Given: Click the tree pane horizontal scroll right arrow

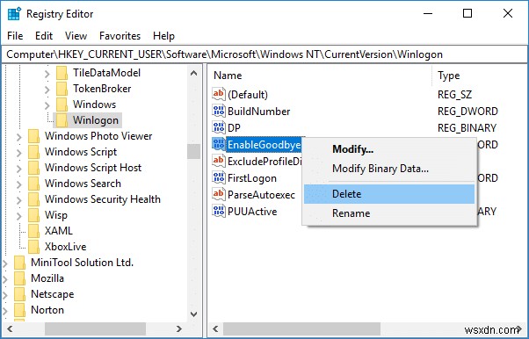Looking at the screenshot, I should (x=178, y=328).
